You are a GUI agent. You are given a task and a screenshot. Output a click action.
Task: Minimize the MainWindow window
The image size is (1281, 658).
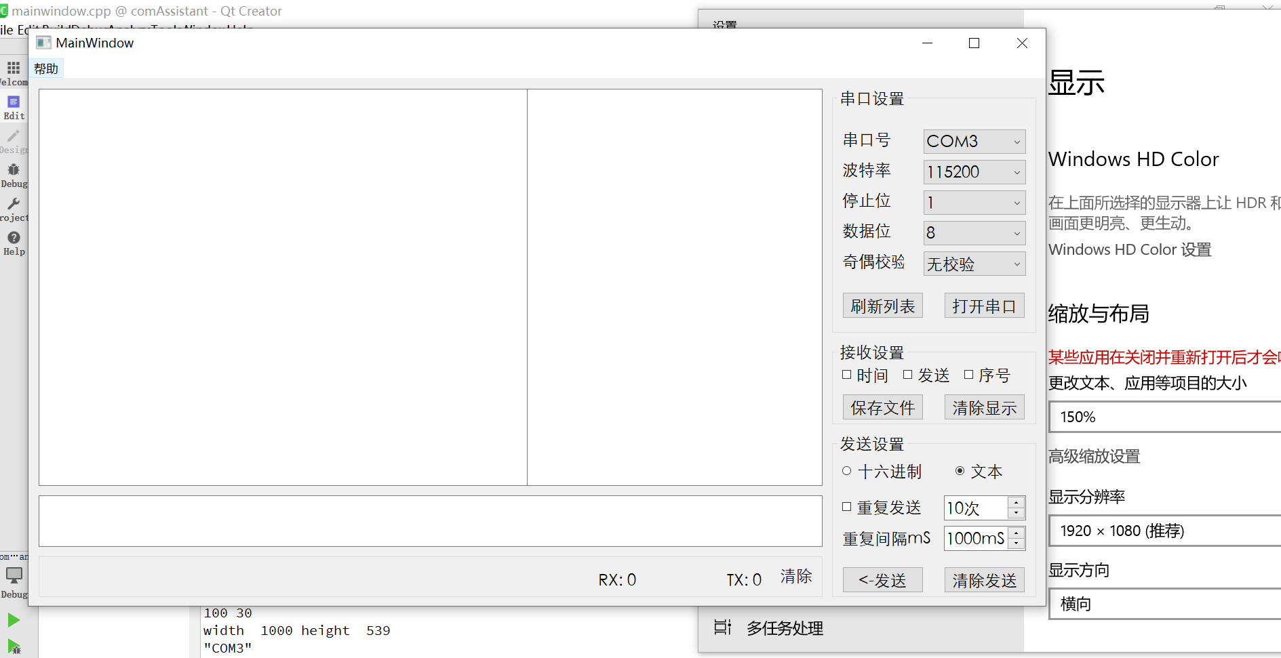(x=928, y=43)
